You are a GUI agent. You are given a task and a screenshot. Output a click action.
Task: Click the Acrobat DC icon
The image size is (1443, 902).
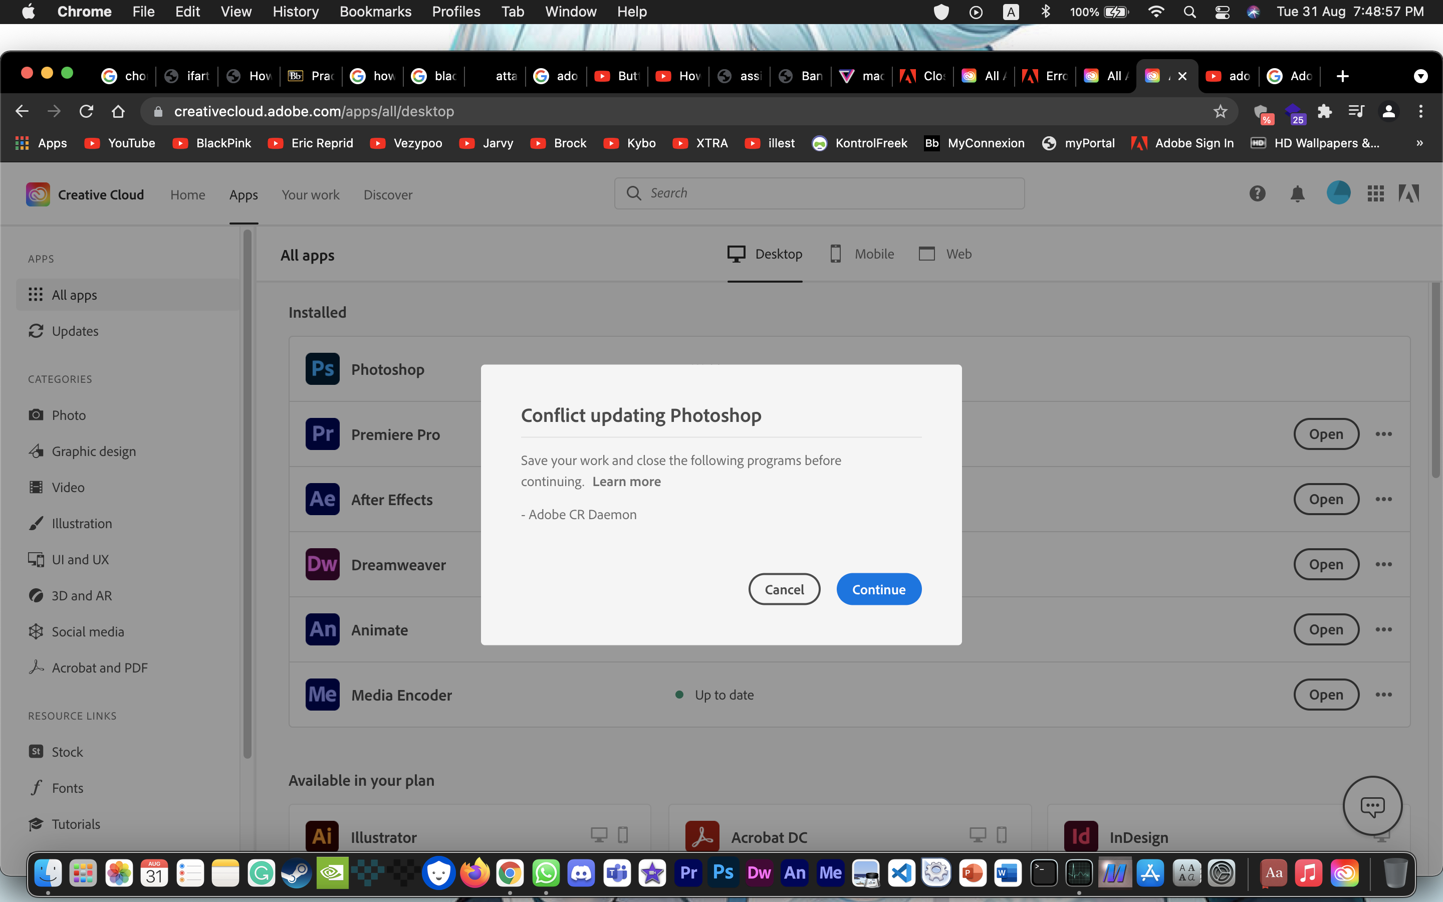[x=702, y=836]
